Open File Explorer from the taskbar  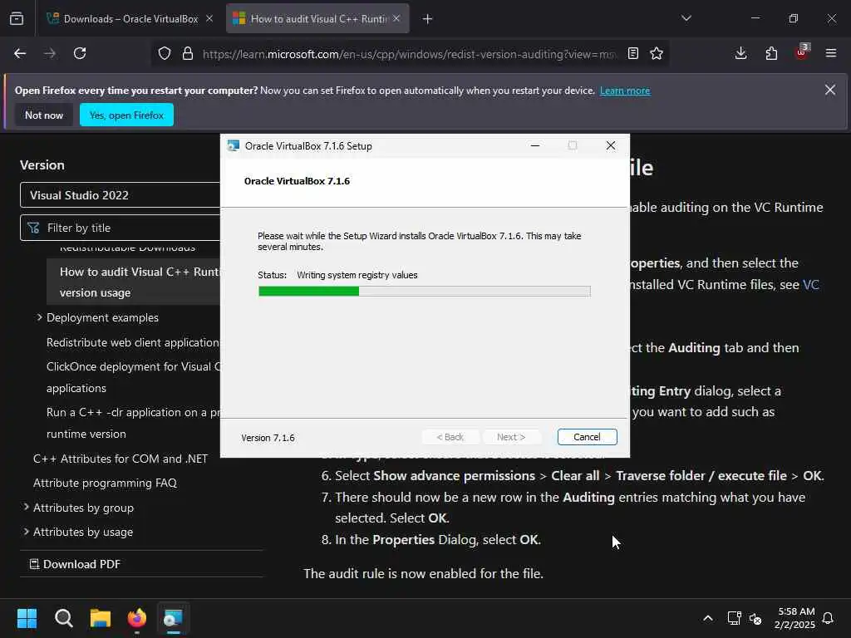point(101,618)
